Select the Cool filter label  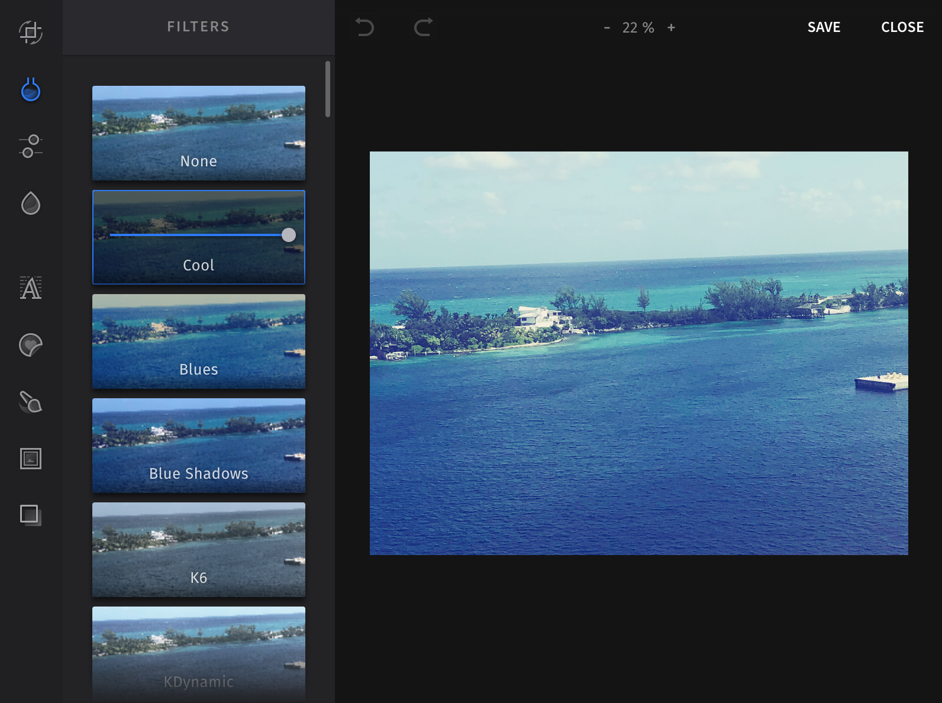pyautogui.click(x=199, y=265)
